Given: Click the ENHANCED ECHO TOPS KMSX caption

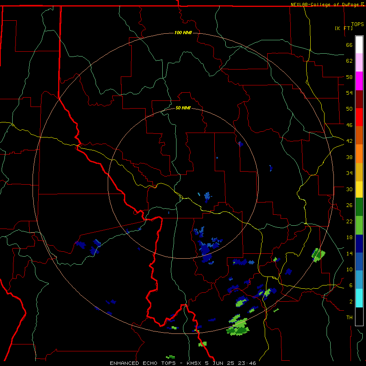Looking at the screenshot, I should pos(183,363).
